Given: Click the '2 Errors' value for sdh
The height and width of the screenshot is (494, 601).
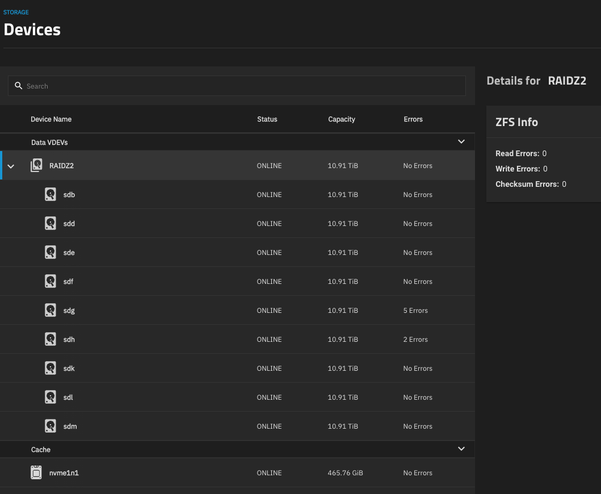Looking at the screenshot, I should [x=415, y=340].
